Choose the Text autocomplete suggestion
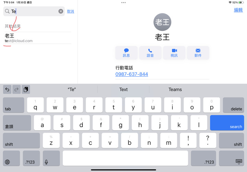The height and width of the screenshot is (172, 247). pyautogui.click(x=123, y=89)
